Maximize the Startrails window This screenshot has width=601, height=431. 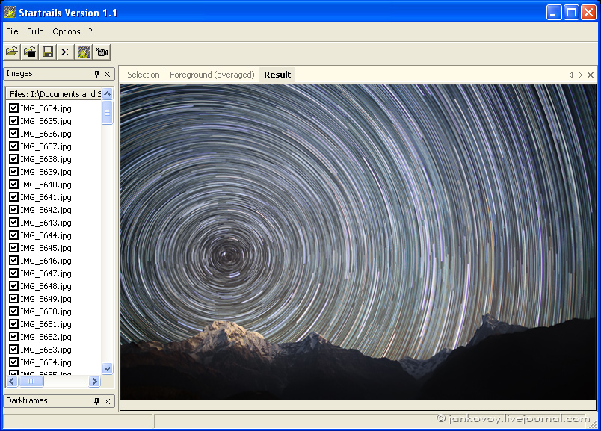(x=571, y=13)
